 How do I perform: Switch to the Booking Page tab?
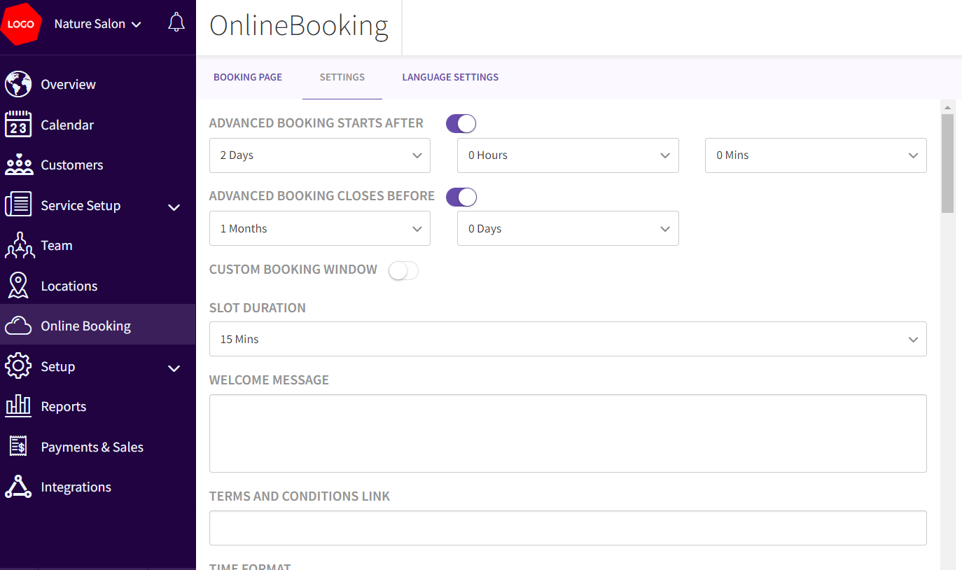coord(247,77)
